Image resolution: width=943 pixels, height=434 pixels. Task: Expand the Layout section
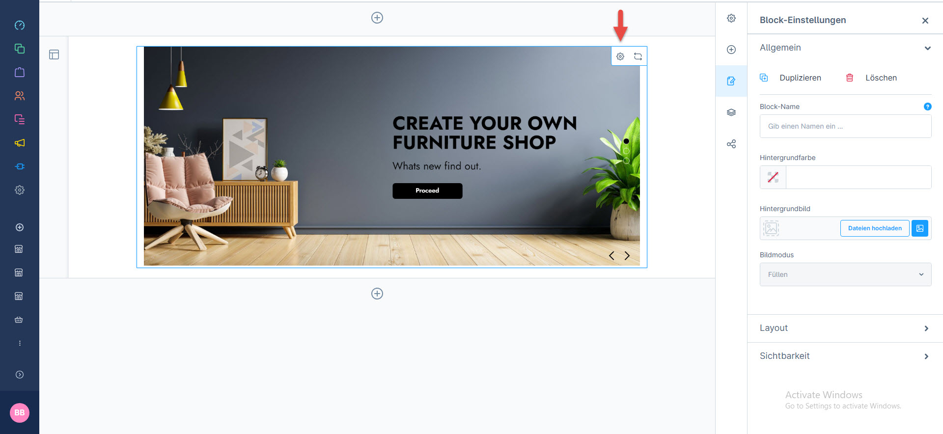[x=845, y=328]
